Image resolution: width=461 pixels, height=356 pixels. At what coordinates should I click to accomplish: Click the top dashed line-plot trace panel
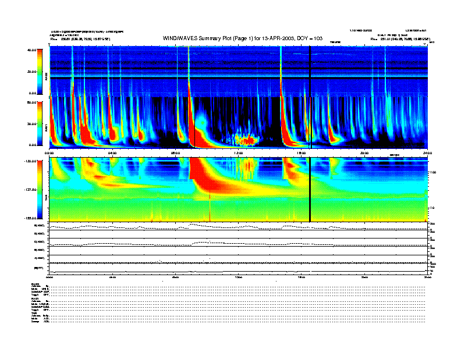tap(238, 226)
